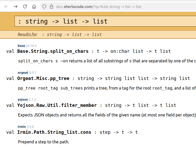Image resolution: width=196 pixels, height=148 pixels.
Task: Open Orgeat.Misc.pp_tree result
Action: [43, 78]
